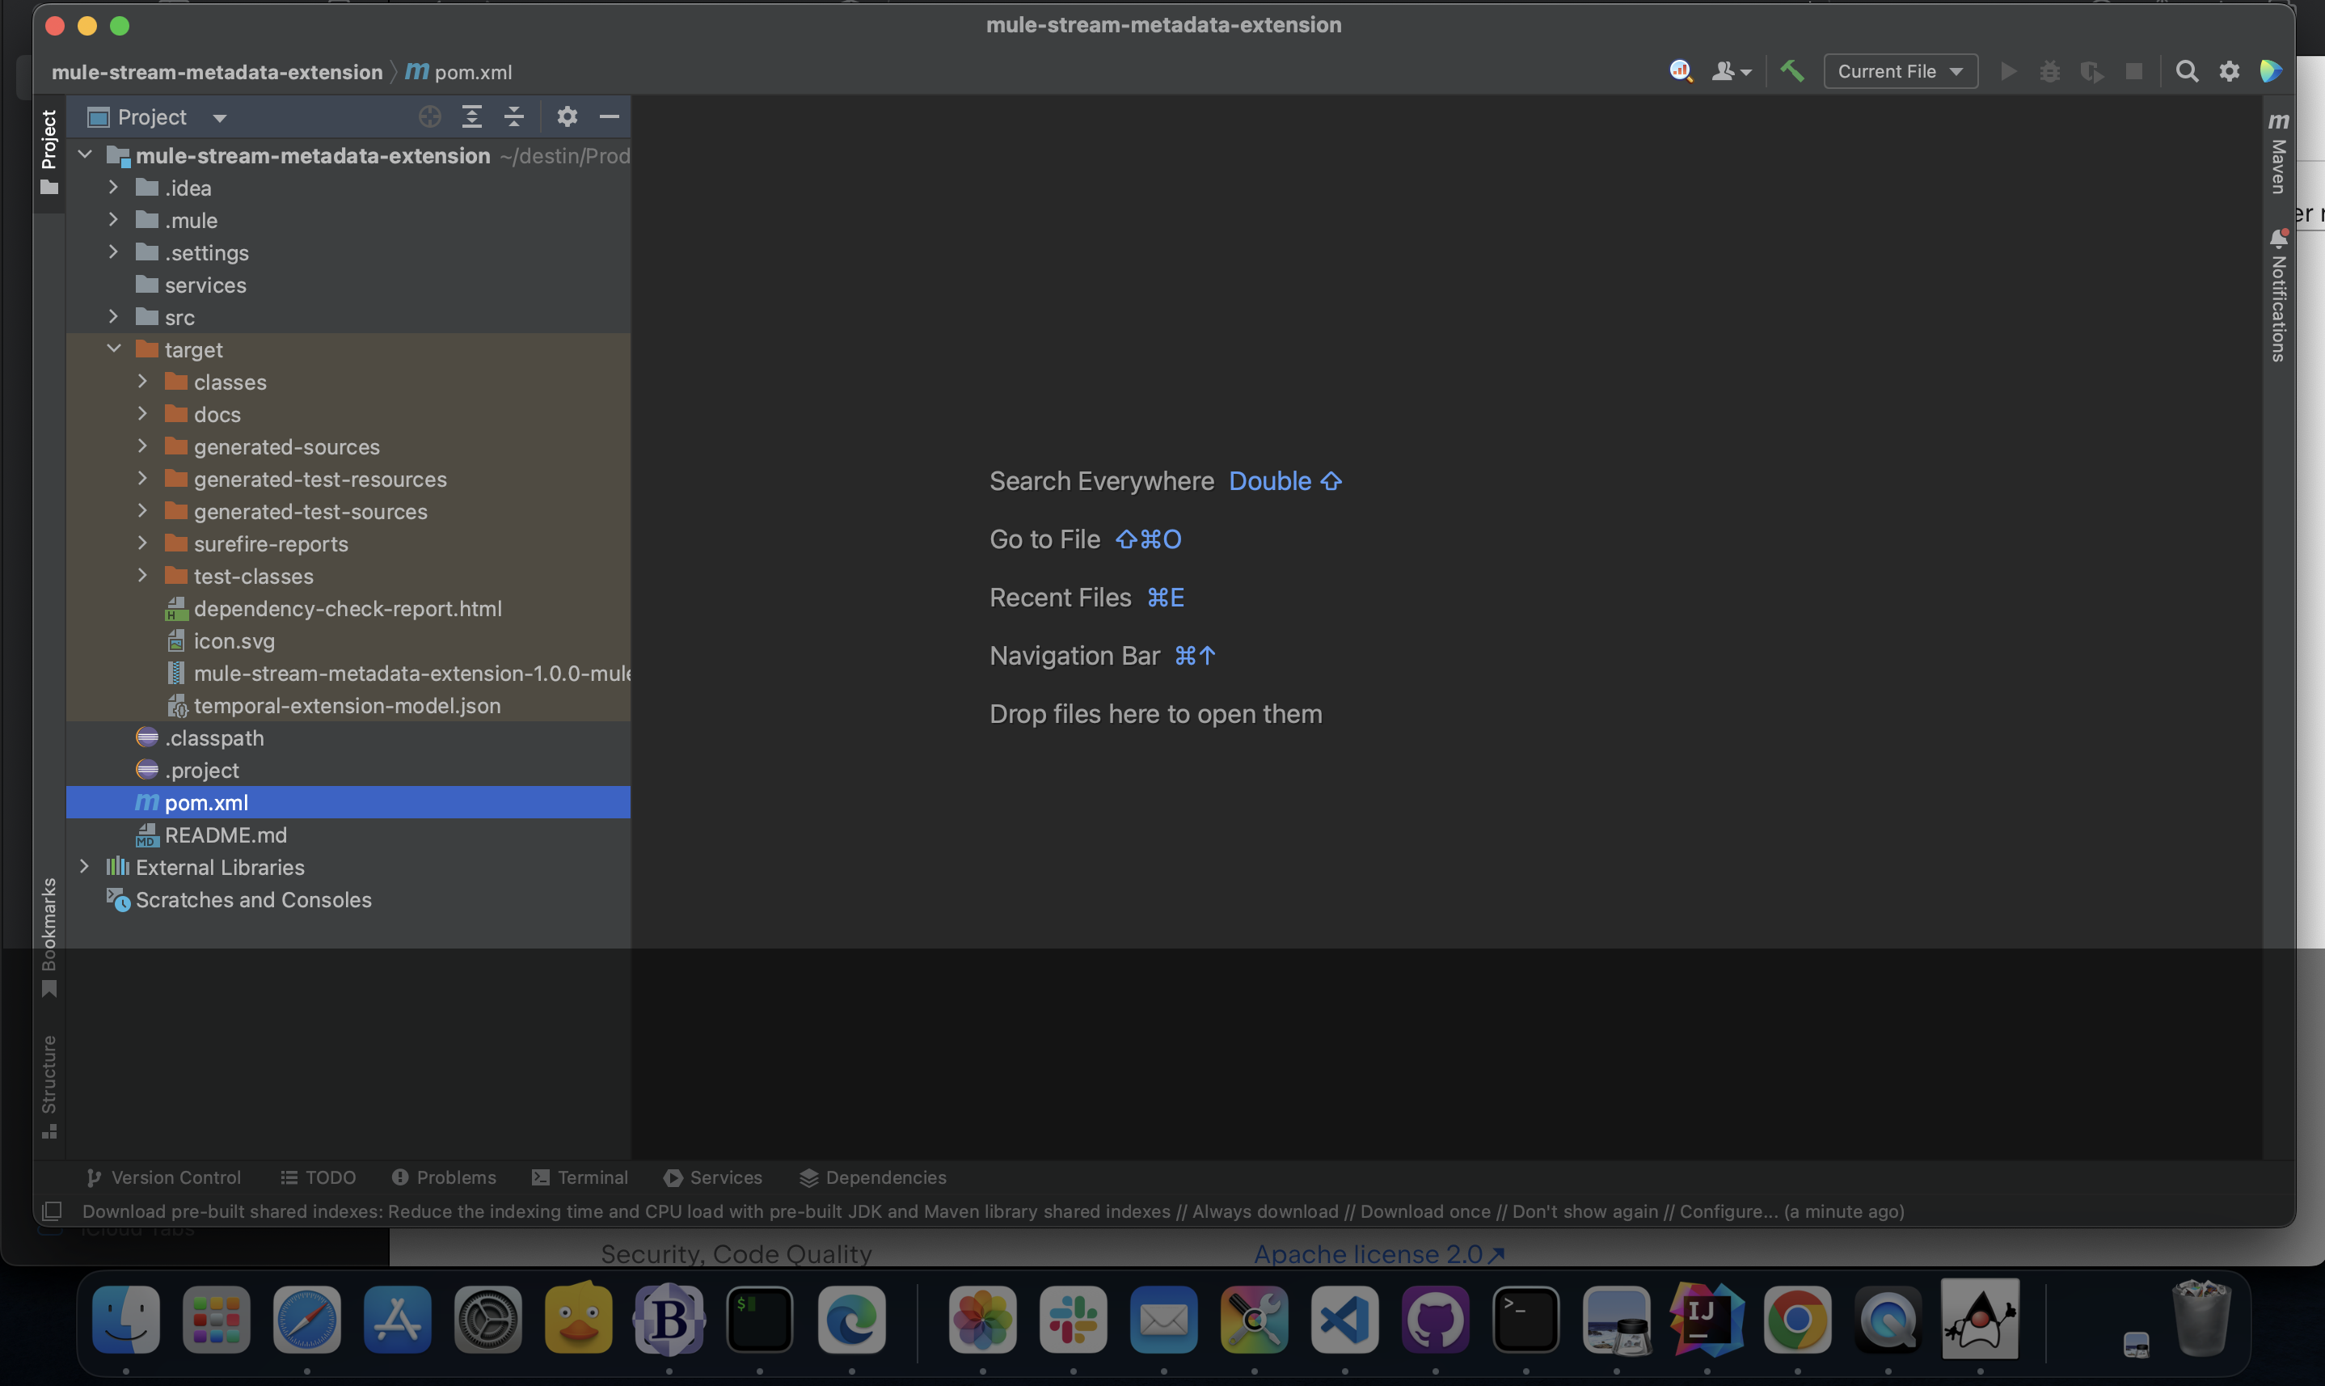Image resolution: width=2325 pixels, height=1386 pixels.
Task: Click the Build Project hammer icon
Action: tap(1791, 71)
